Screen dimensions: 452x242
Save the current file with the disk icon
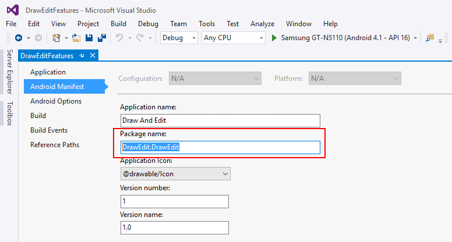point(89,38)
